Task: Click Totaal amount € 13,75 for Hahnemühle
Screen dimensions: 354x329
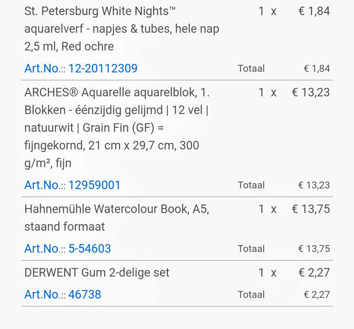Action: 314,249
